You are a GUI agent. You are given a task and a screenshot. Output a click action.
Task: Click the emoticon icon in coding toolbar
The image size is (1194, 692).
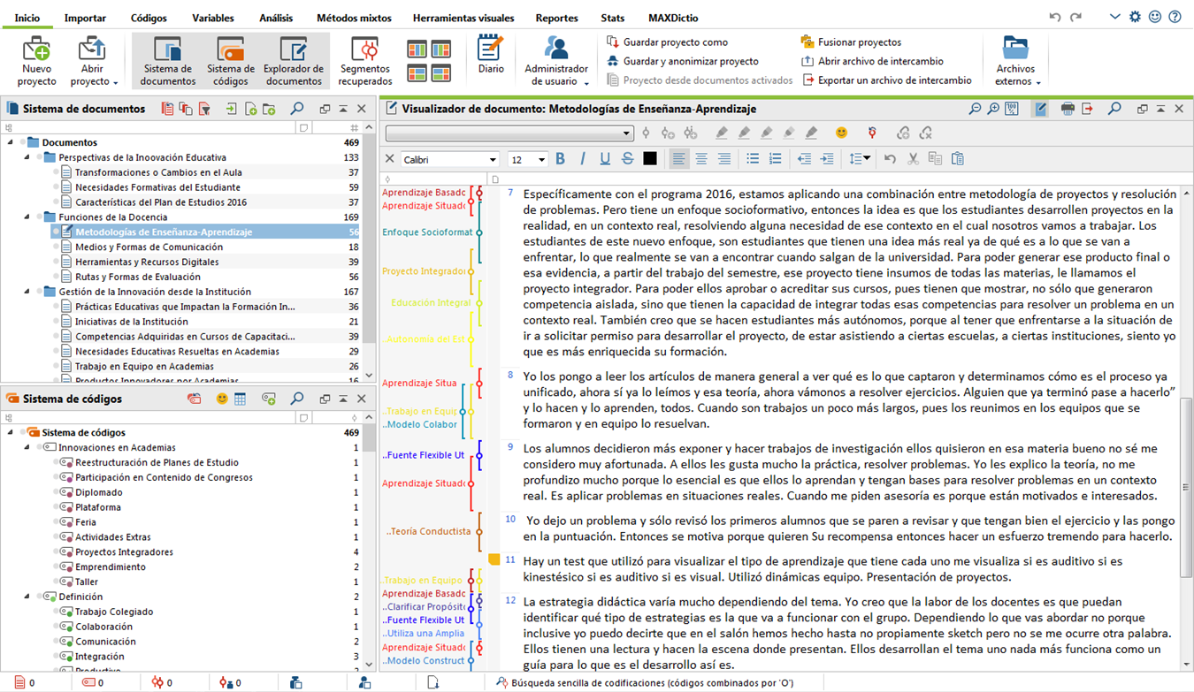click(x=841, y=133)
